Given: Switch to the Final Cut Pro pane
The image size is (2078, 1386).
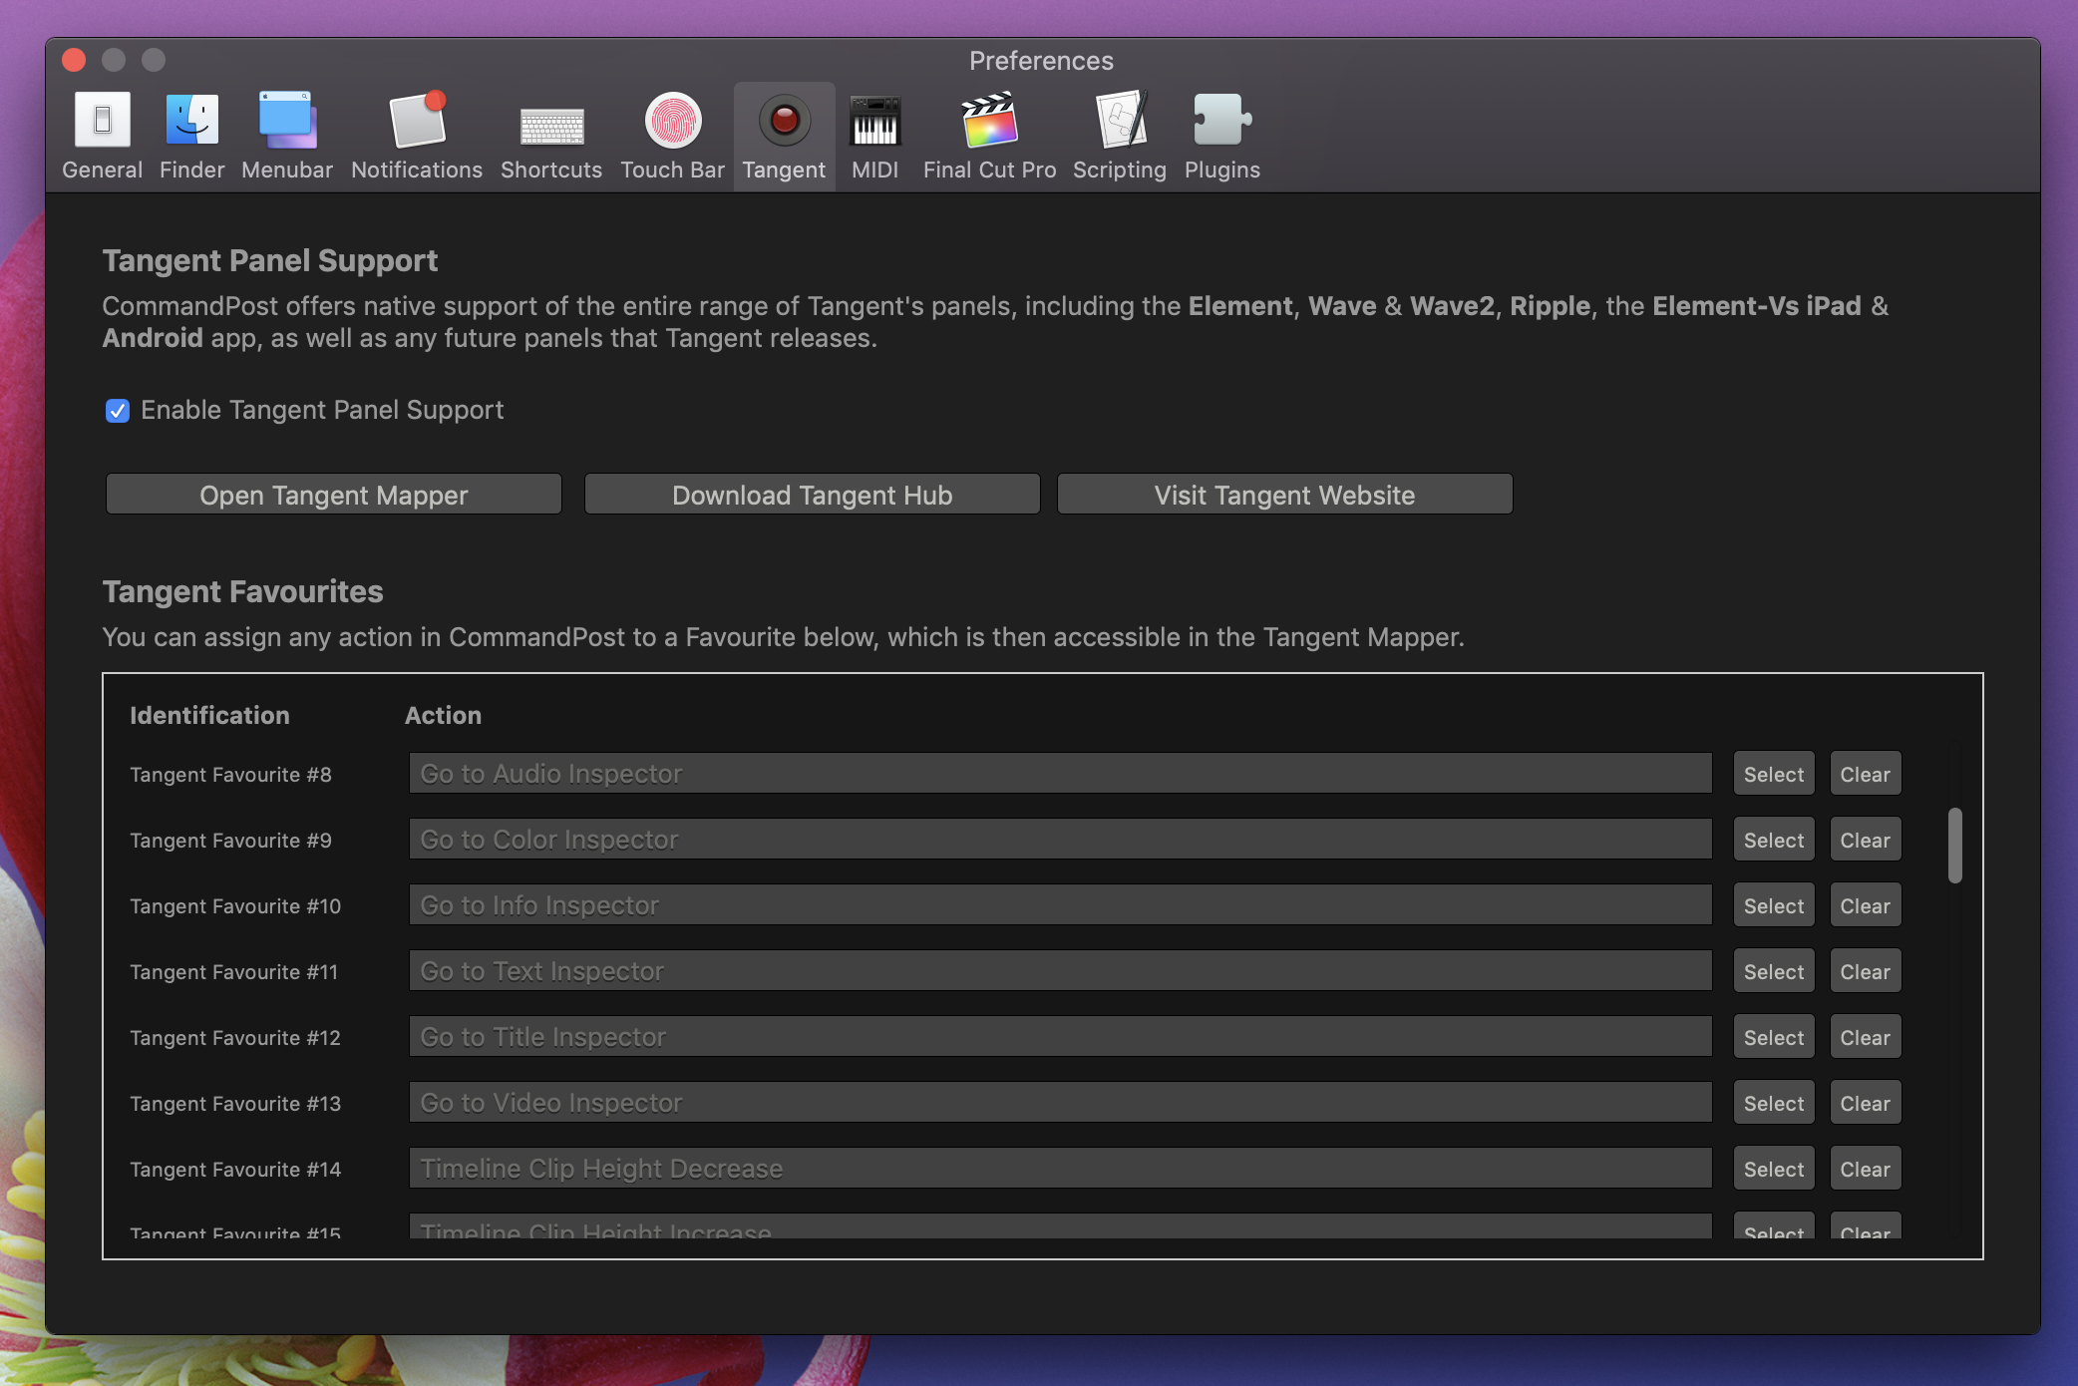Looking at the screenshot, I should point(988,135).
